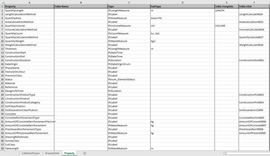Select cell 'Thickness'
Image resolution: width=270 pixels, height=156 pixels.
(x=29, y=49)
